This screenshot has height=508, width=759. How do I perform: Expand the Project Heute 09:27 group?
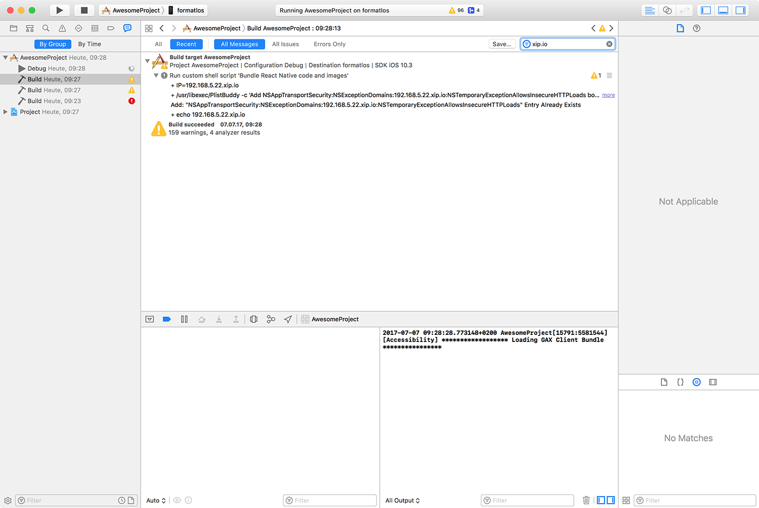[x=5, y=112]
